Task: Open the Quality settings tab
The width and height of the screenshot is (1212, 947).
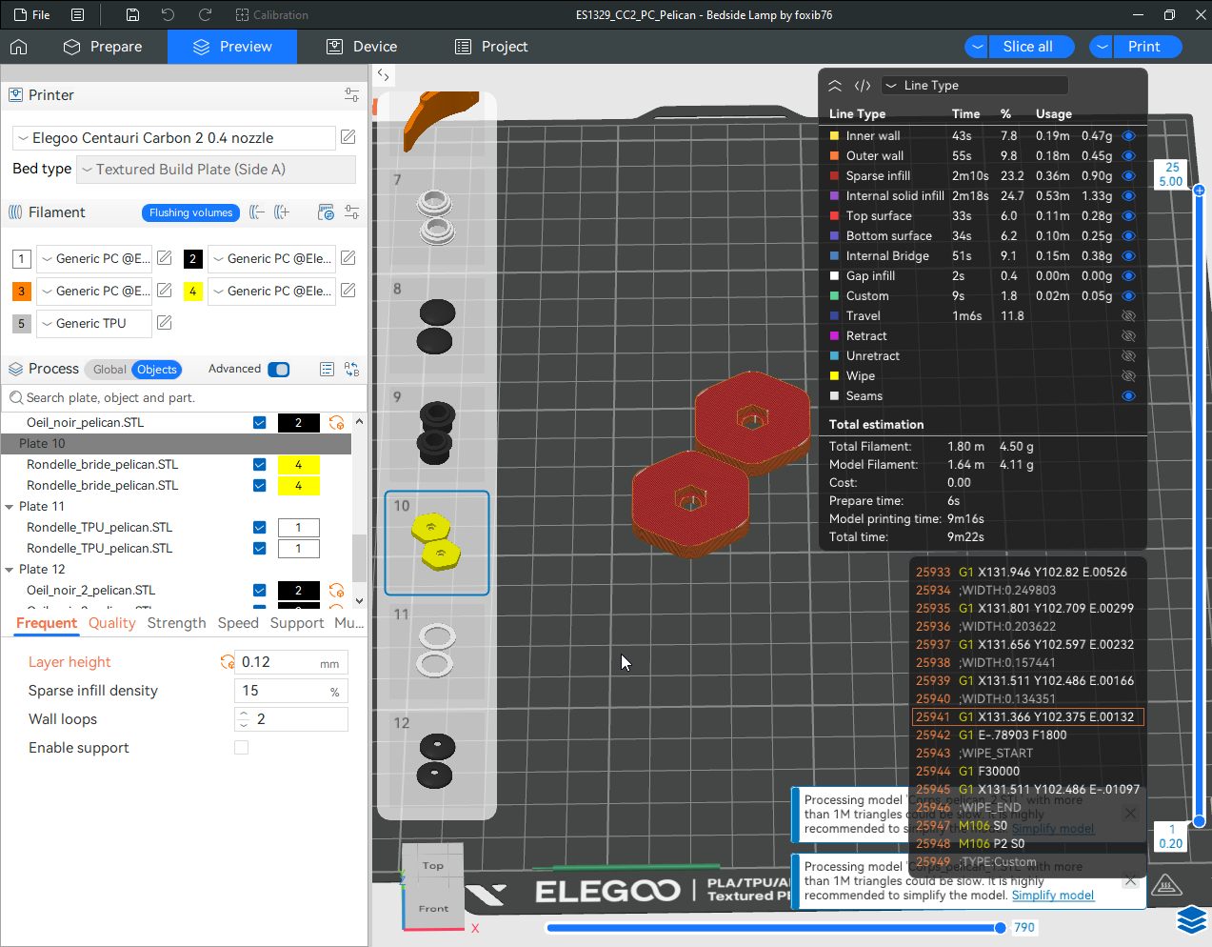Action: [112, 623]
